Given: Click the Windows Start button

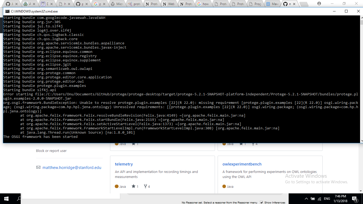Looking at the screenshot, I should pos(6,198).
